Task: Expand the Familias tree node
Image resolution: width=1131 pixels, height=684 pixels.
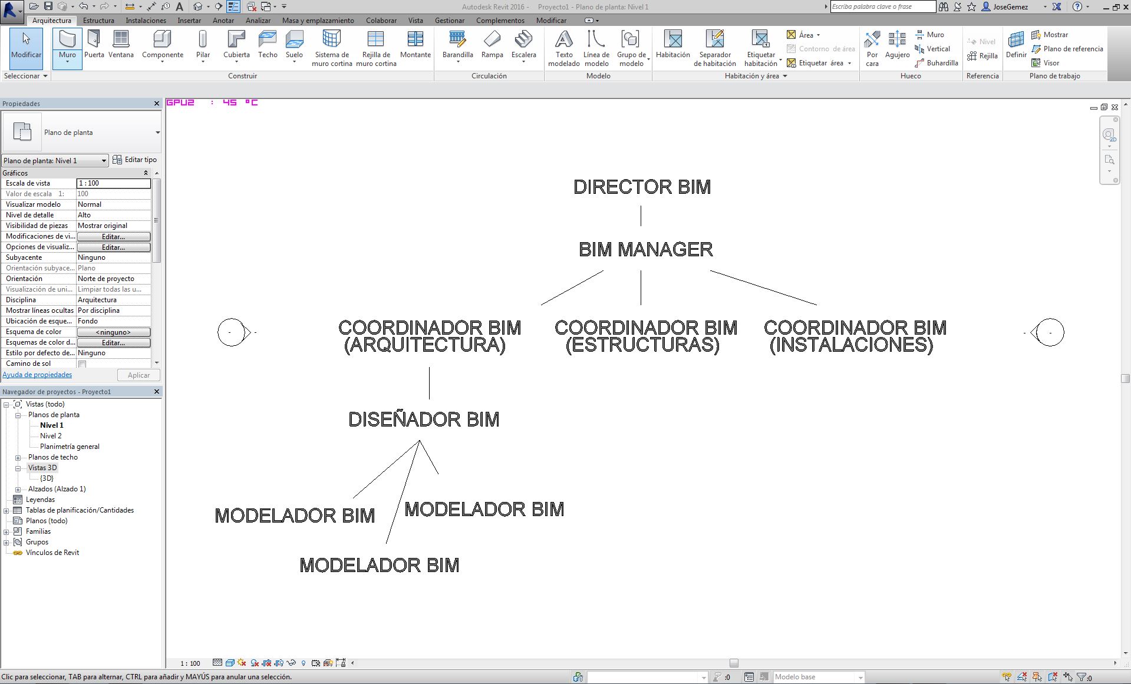Action: click(6, 532)
